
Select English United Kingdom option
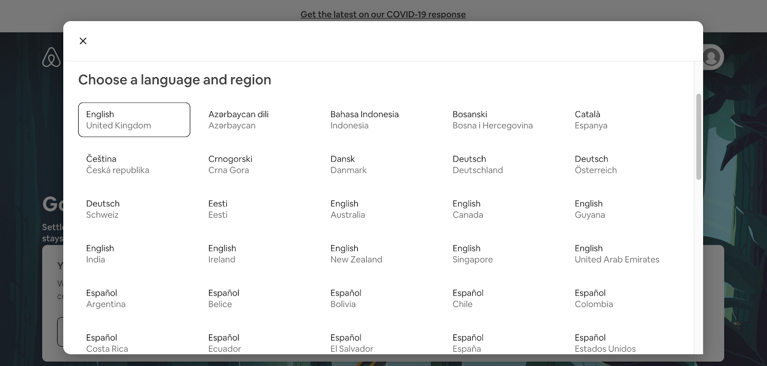pos(134,120)
